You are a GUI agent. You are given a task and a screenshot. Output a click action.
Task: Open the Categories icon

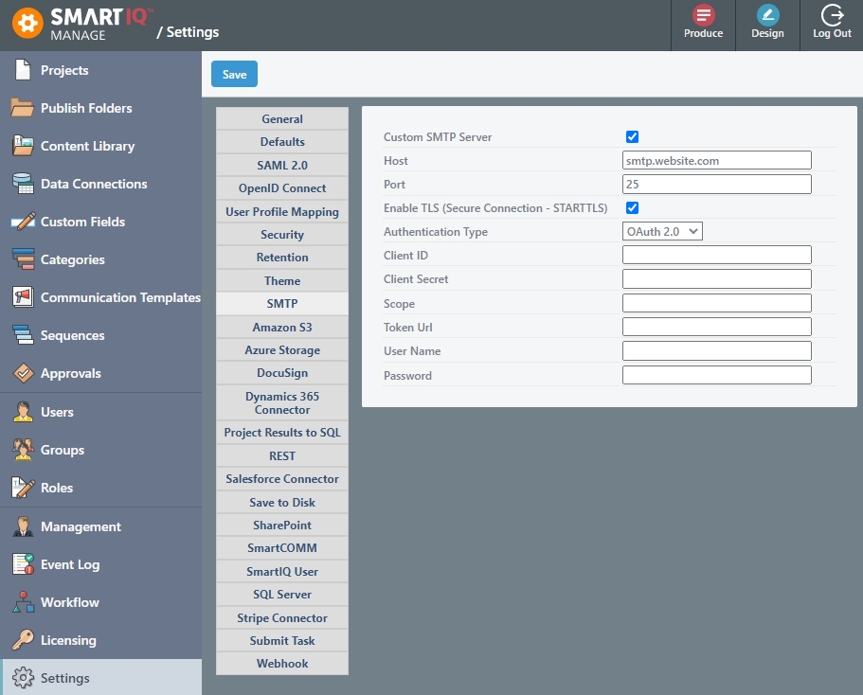(x=23, y=259)
